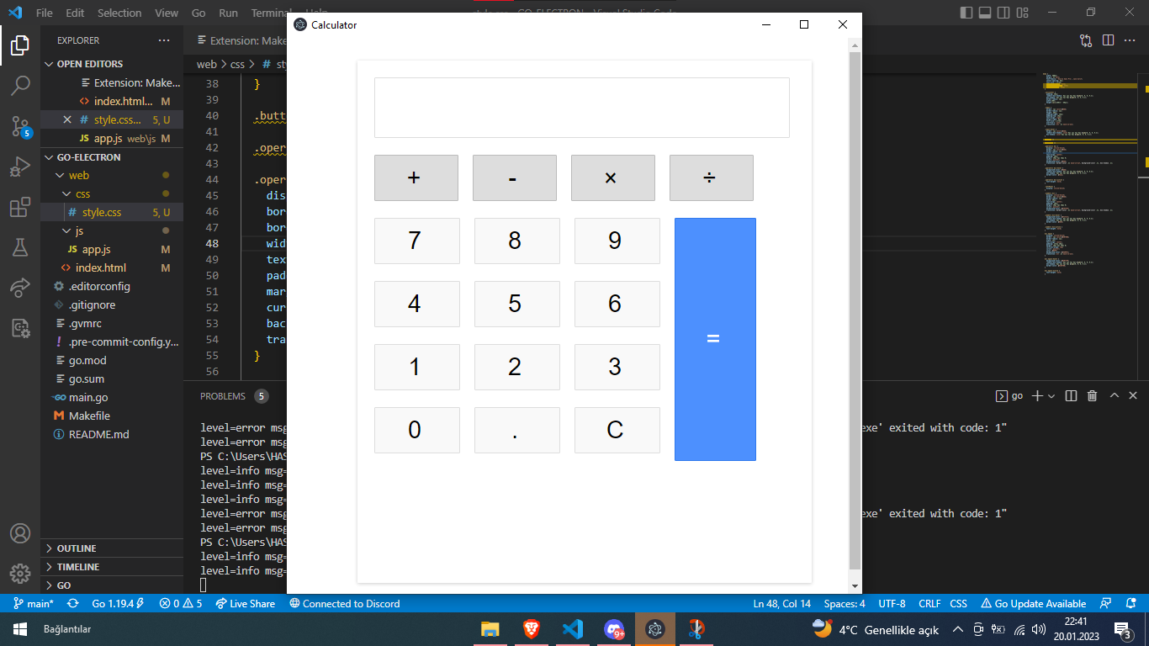Open the Run and Debug view

pos(20,167)
